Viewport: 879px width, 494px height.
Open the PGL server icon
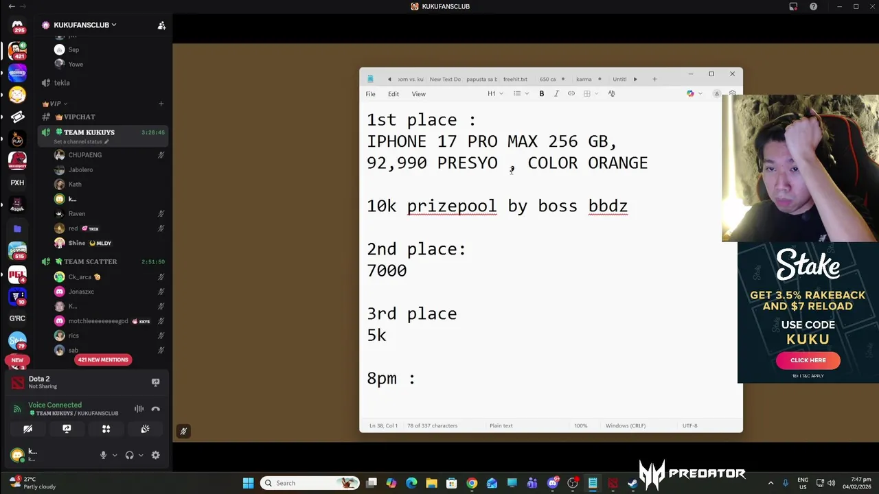tap(17, 274)
